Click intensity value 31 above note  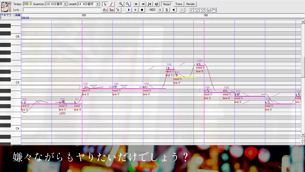click(77, 99)
